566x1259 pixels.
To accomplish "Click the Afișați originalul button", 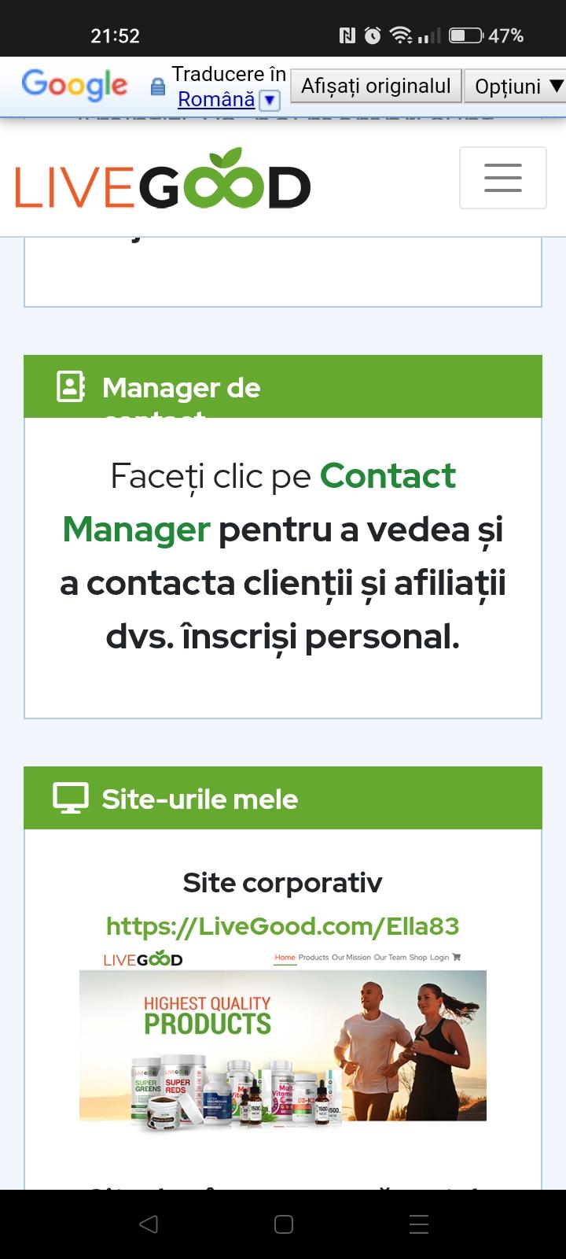I will 376,86.
